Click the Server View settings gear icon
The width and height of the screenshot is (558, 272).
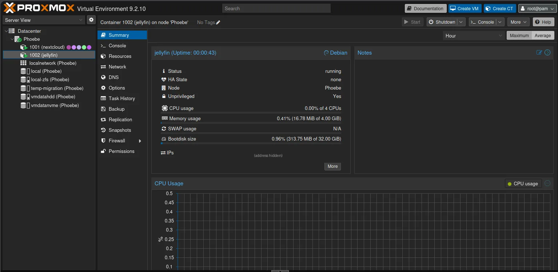91,20
